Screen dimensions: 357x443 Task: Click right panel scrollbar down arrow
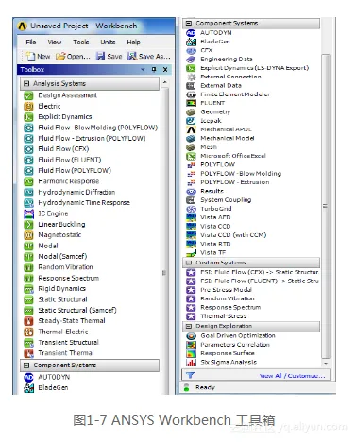pos(326,363)
